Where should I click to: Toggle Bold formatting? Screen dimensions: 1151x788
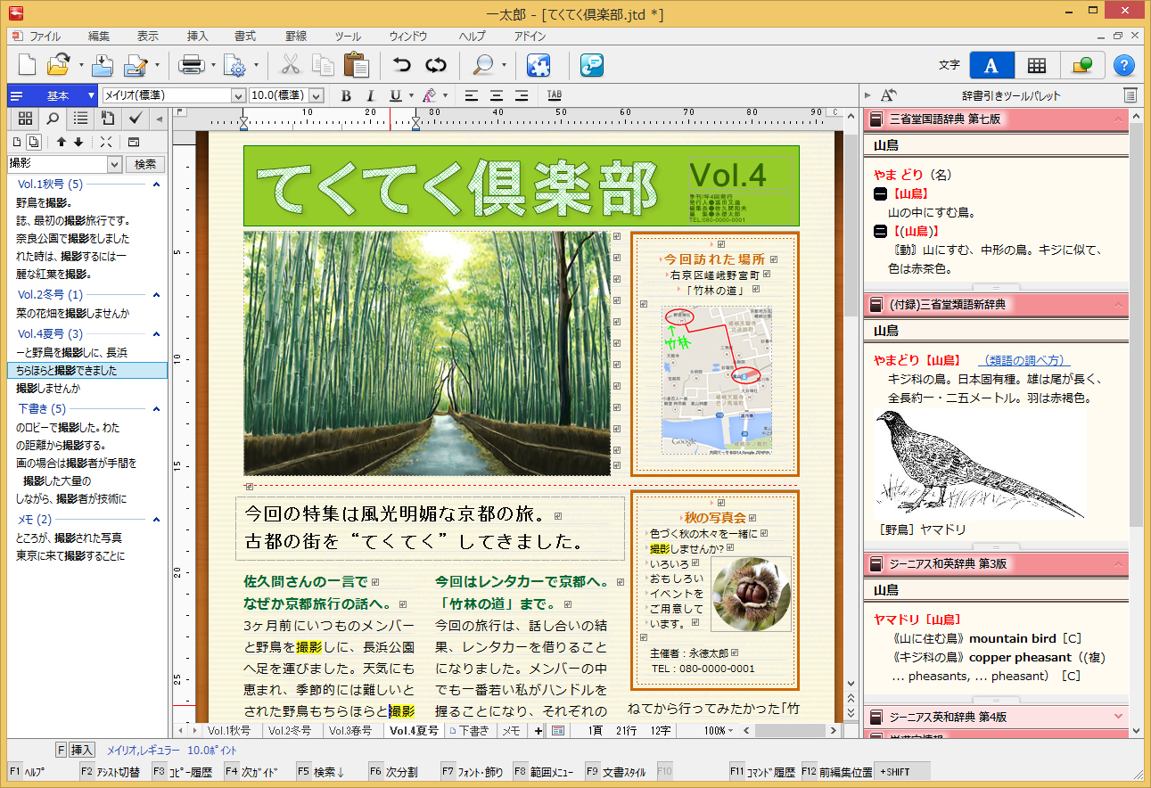(346, 95)
